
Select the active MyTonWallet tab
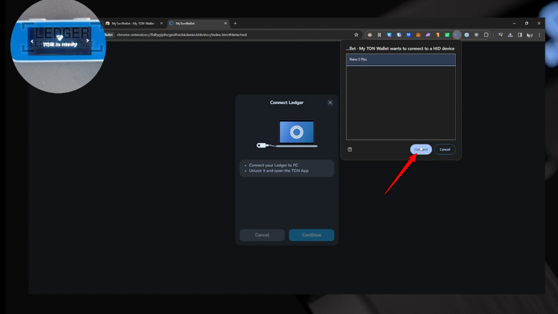click(198, 23)
